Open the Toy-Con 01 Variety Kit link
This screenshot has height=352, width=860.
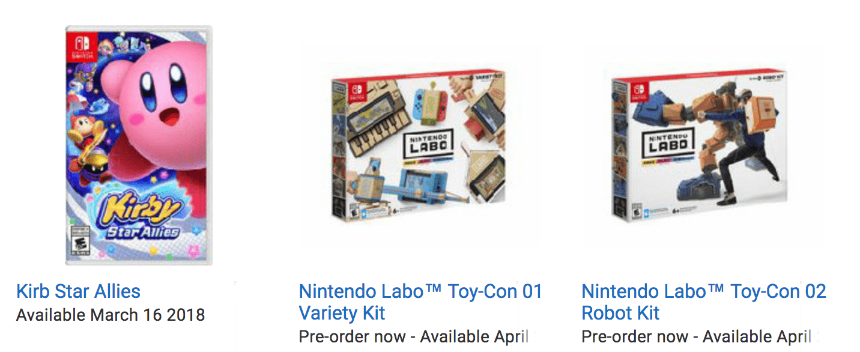420,302
